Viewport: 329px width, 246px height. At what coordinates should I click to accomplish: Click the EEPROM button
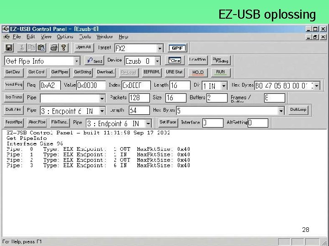(x=152, y=72)
